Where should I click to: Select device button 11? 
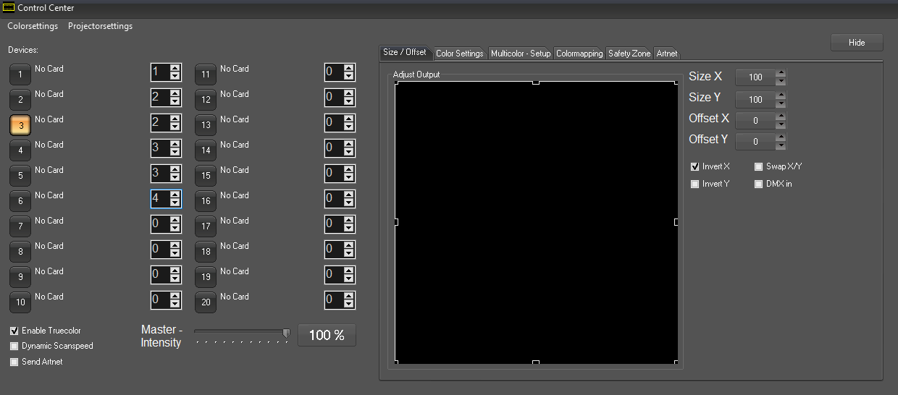coord(206,75)
